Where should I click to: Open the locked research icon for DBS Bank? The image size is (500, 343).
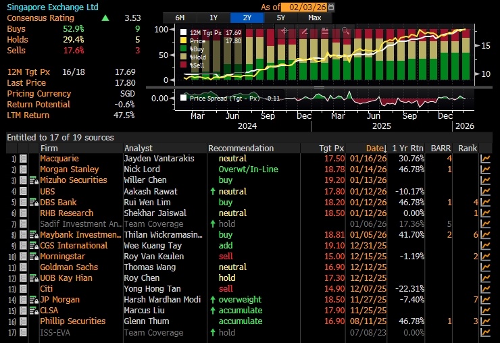(x=34, y=203)
